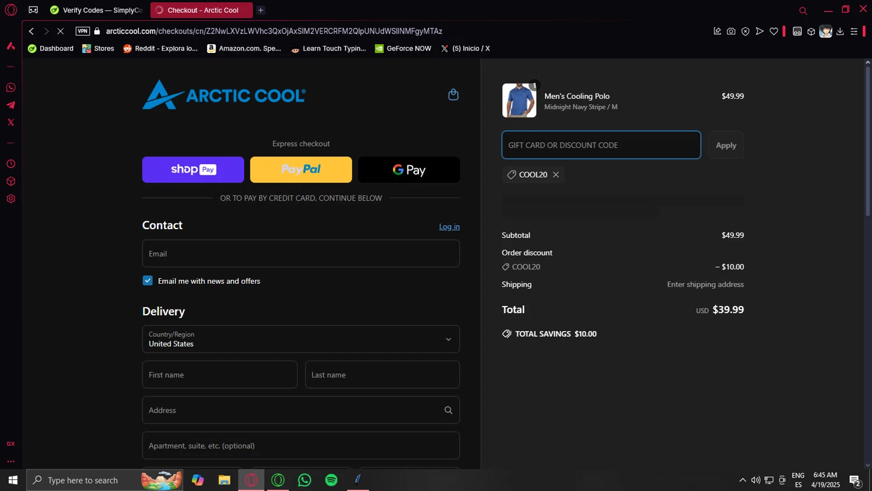Open File Explorer from taskbar
This screenshot has width=872, height=491.
[224, 480]
